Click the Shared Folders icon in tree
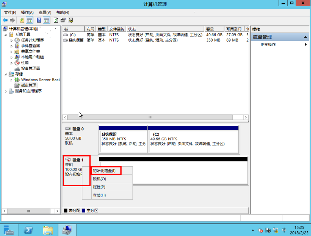Screen dimensions: 311x236 [x=17, y=52]
